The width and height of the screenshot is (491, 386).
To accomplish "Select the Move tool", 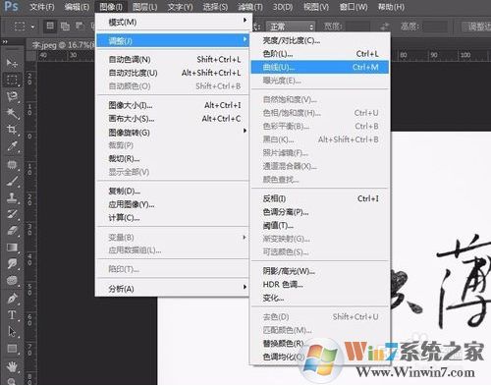I will pos(12,63).
